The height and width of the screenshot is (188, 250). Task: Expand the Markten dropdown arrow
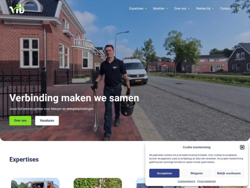pos(167,8)
